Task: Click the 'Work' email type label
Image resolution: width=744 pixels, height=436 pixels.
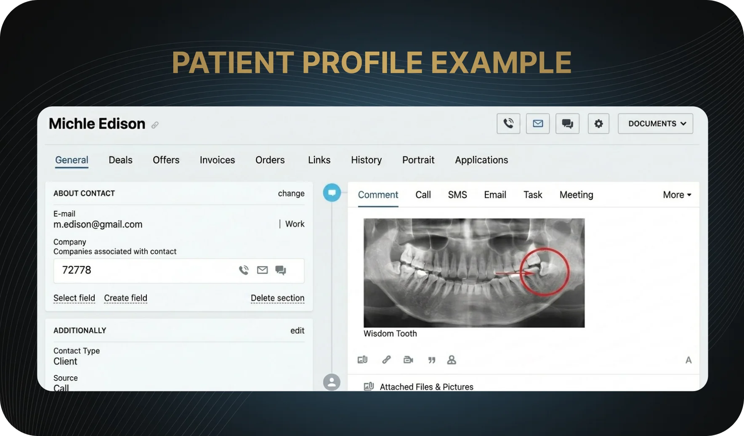Action: (295, 224)
